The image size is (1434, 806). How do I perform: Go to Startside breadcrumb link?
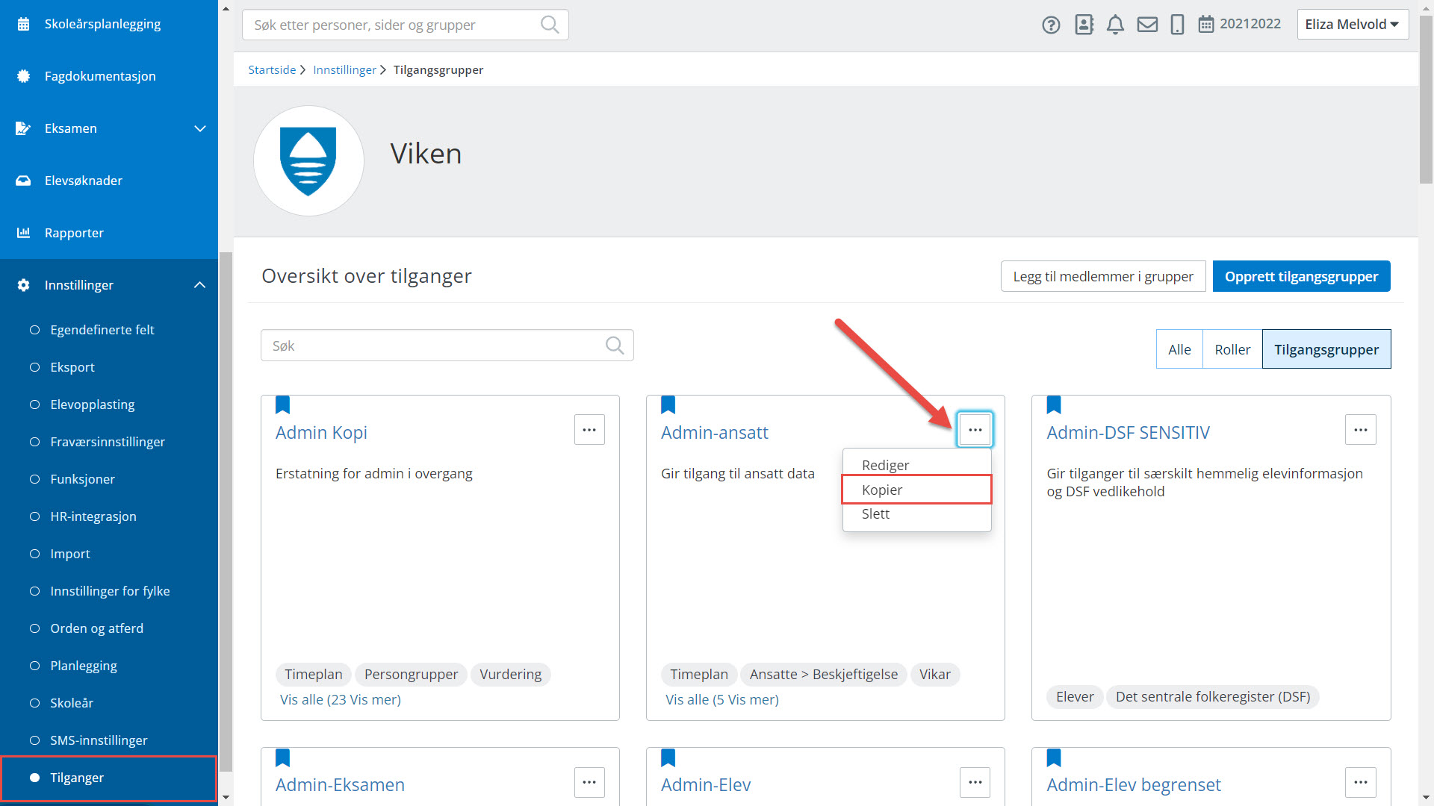point(272,69)
